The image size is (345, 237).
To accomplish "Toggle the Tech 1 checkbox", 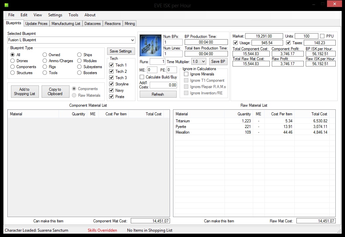I will (111, 65).
